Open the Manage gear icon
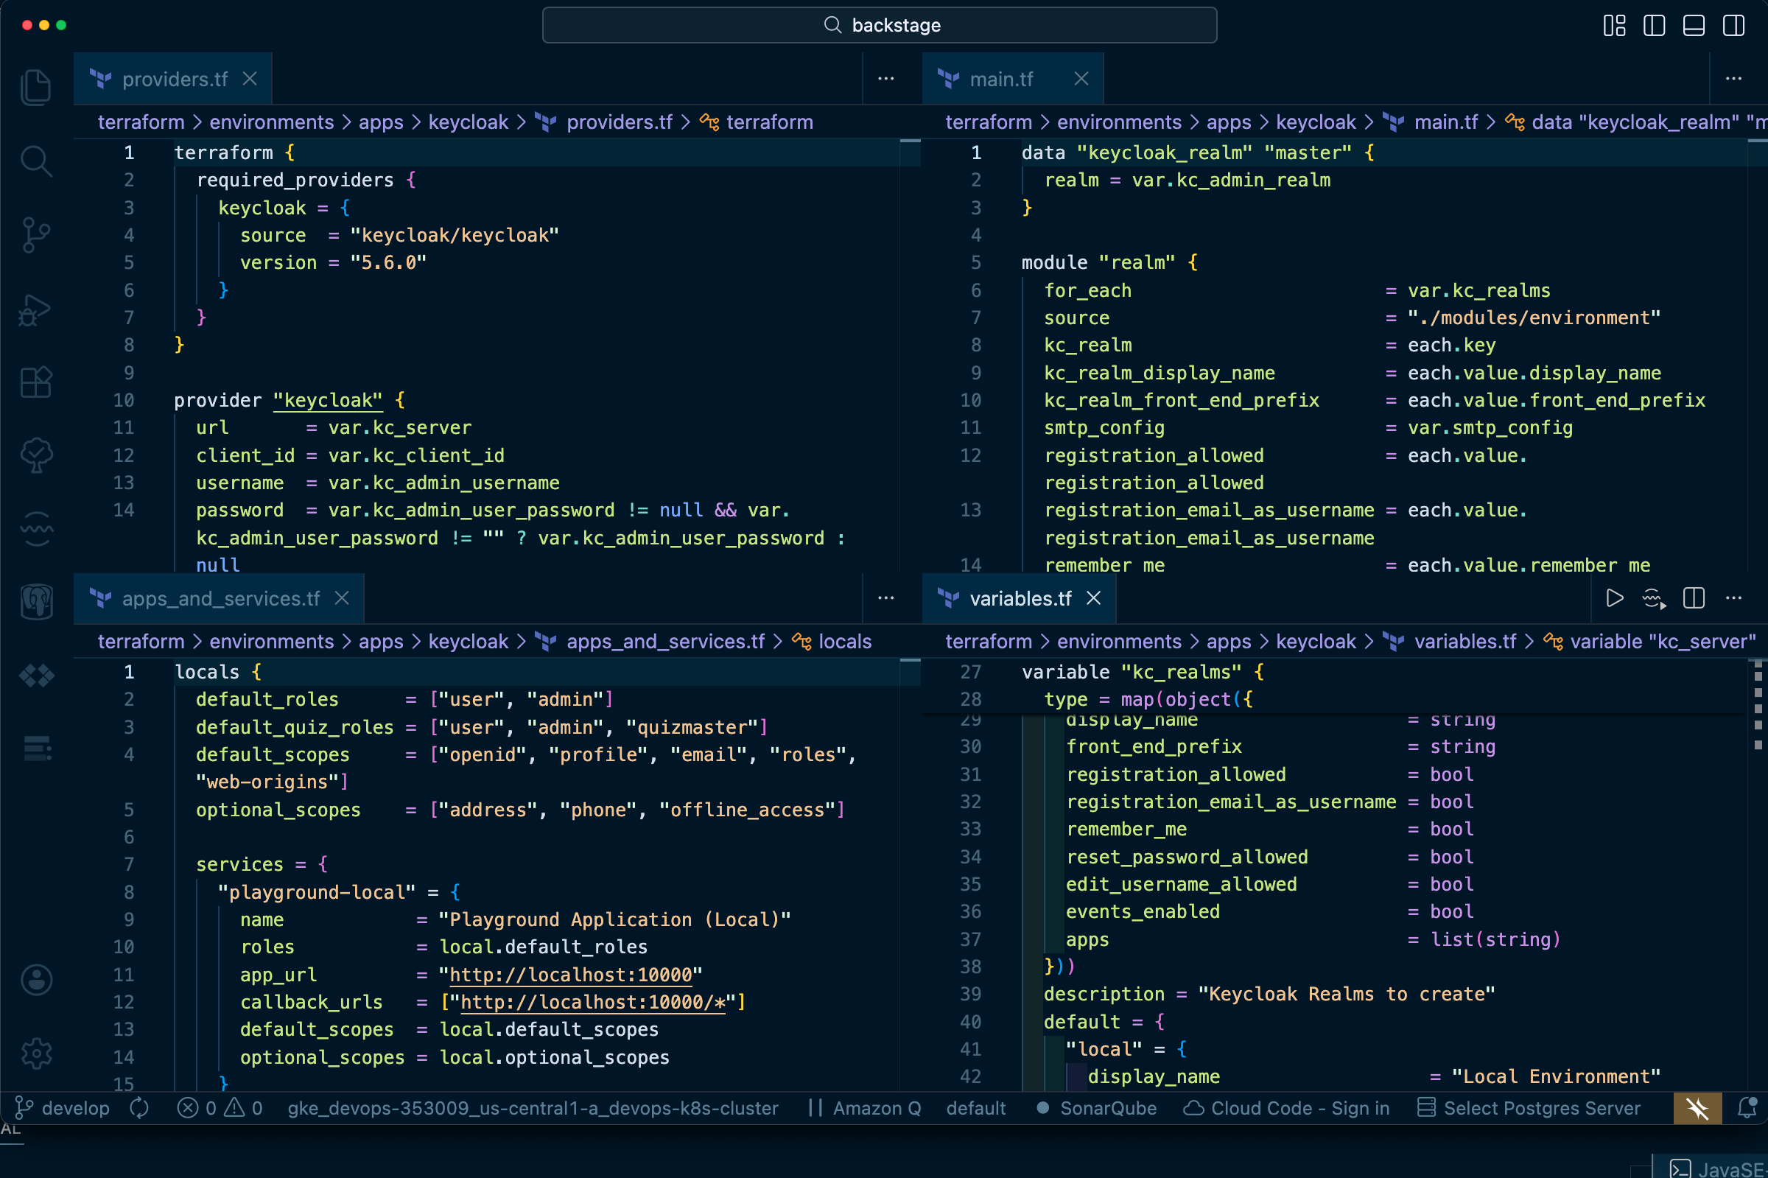Image resolution: width=1768 pixels, height=1178 pixels. [36, 1053]
